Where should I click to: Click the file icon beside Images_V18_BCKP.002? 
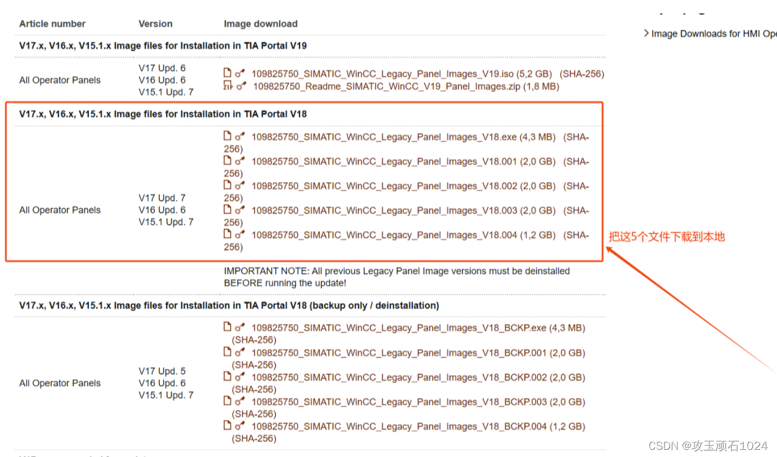(227, 376)
